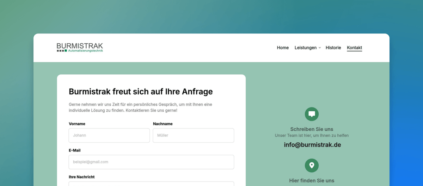Click into the E-Mail input field
This screenshot has height=186, width=423.
click(x=151, y=162)
